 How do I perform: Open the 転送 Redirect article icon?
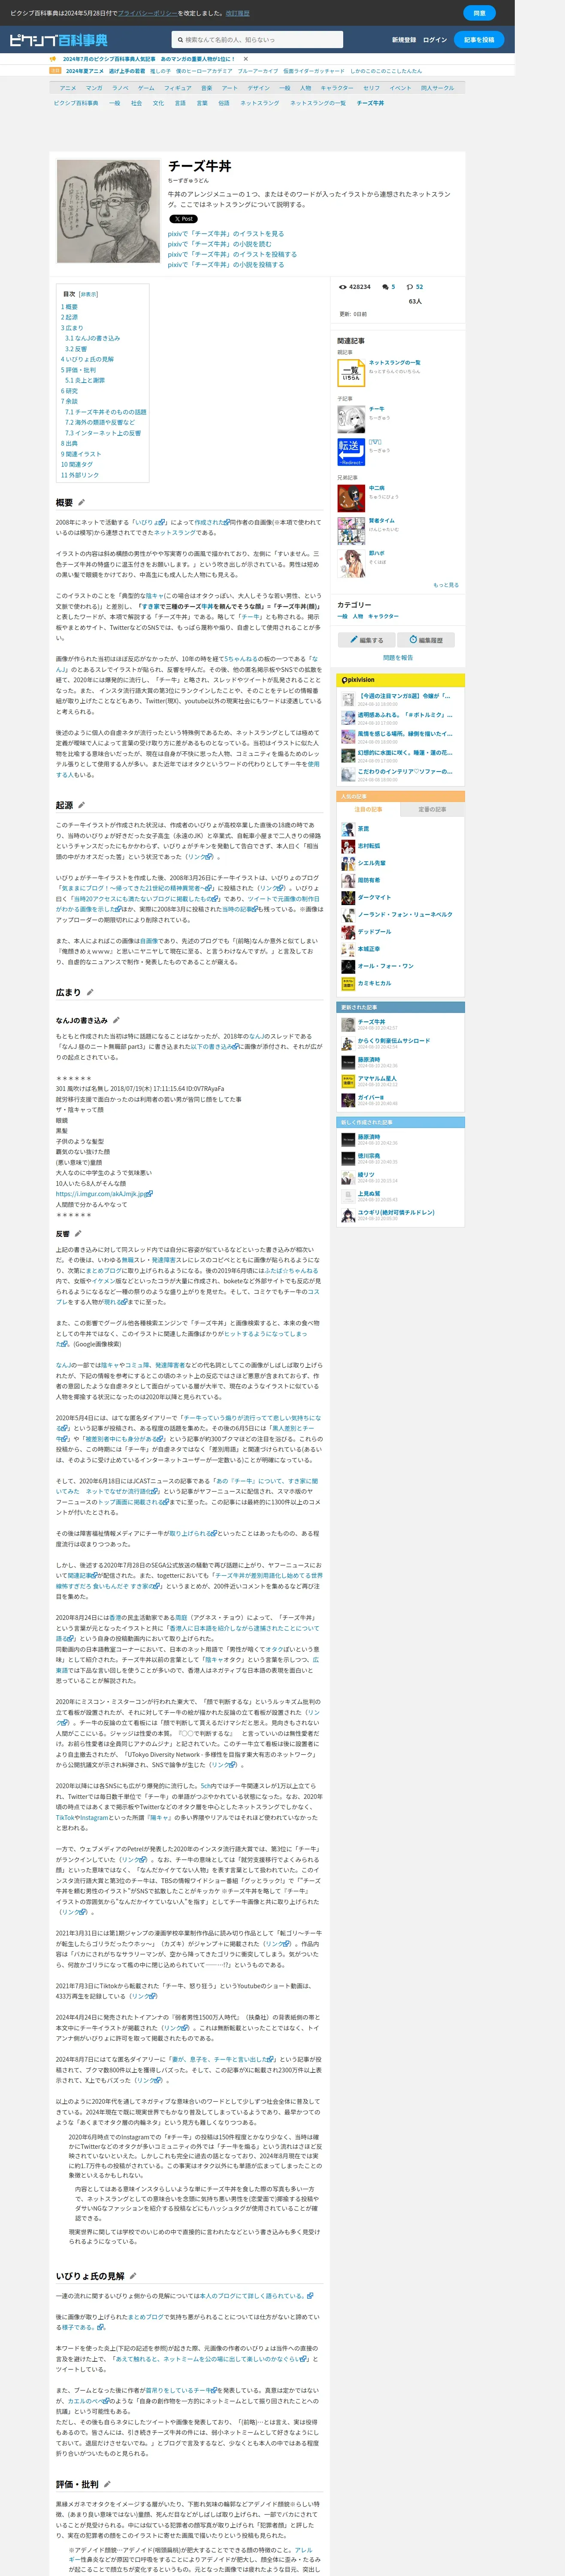point(351,452)
